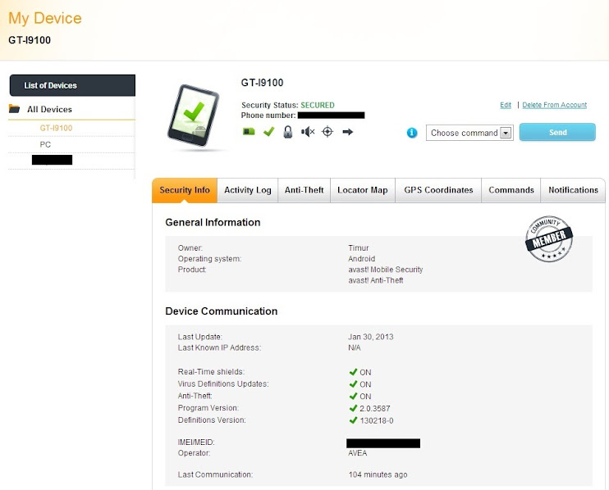Click the green check beside Anti-Theft ON
This screenshot has width=609, height=490.
(353, 397)
